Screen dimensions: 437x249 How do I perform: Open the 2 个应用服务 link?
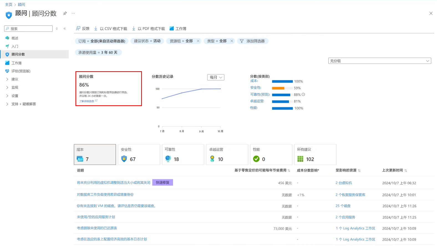point(345,217)
